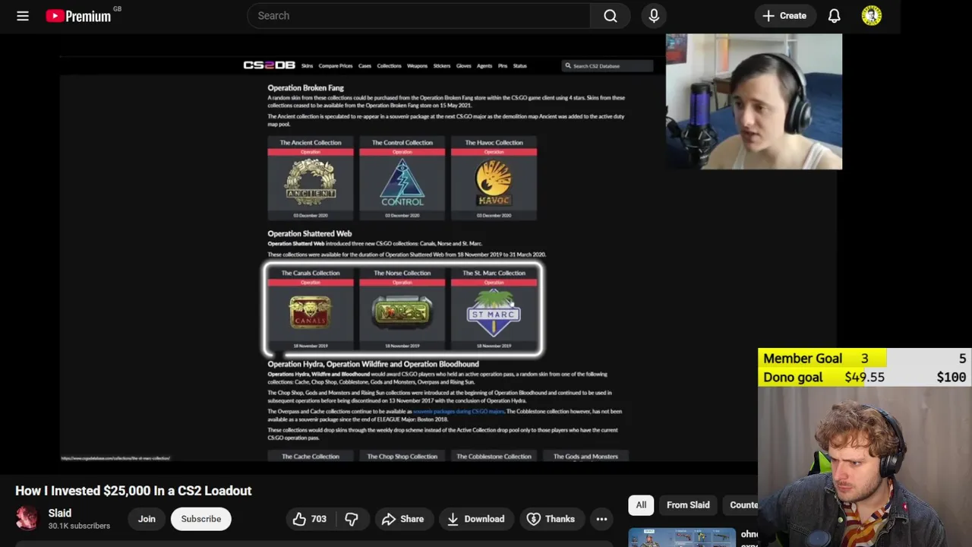Viewport: 972px width, 547px height.
Task: Open the YouTube guide hamburger menu
Action: 23,15
